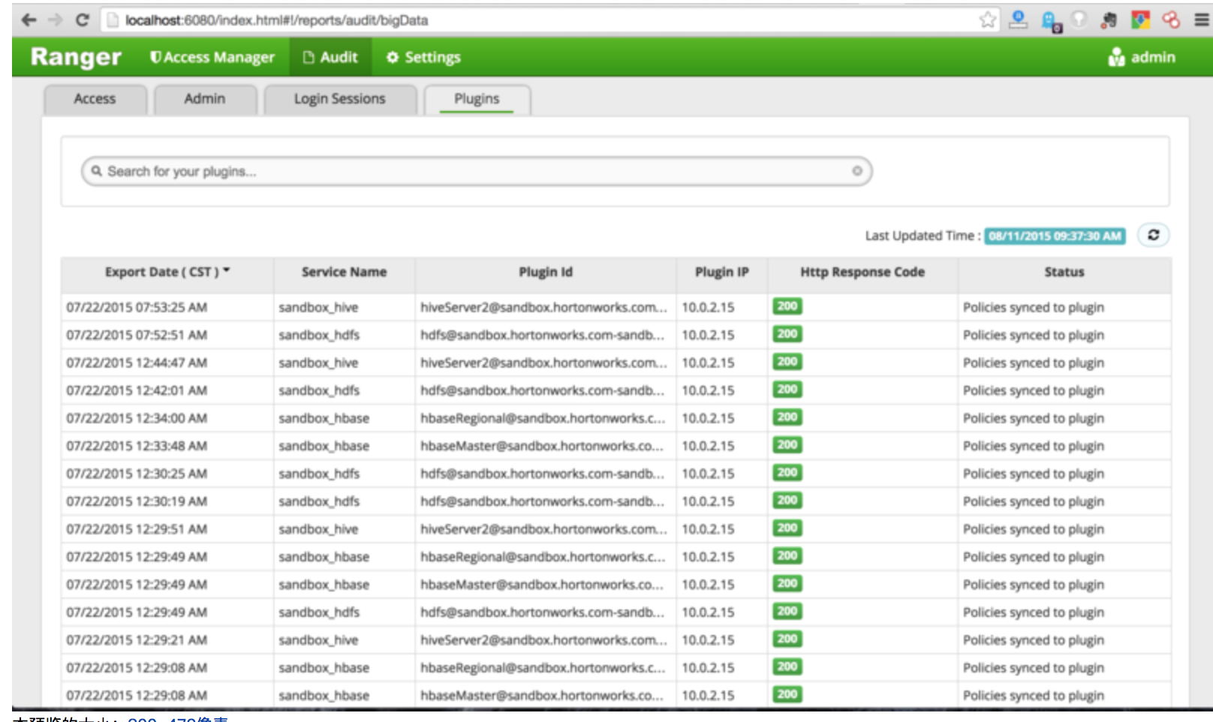Click the 200 response code in first row
The image size is (1213, 722).
pos(787,306)
